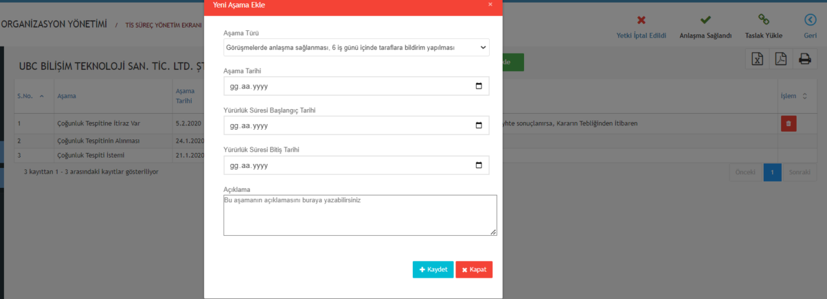Save the new stage with Kaydet

433,270
